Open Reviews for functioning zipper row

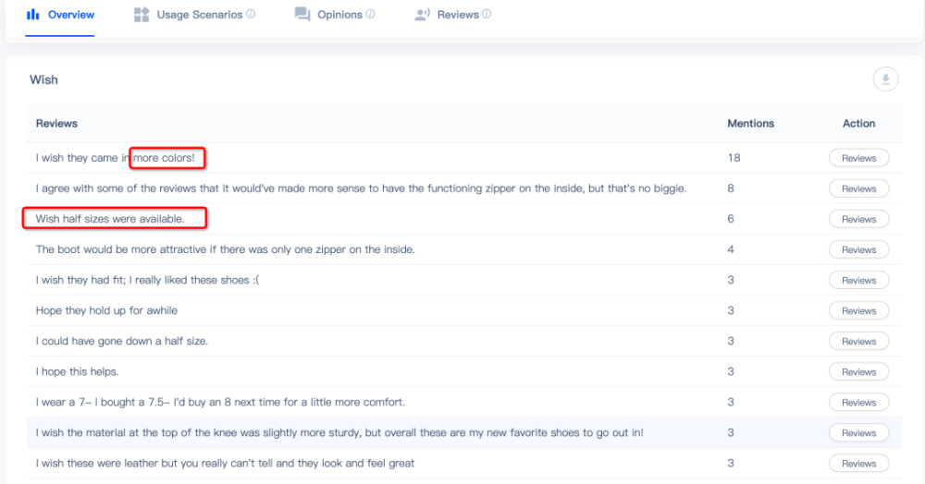858,188
